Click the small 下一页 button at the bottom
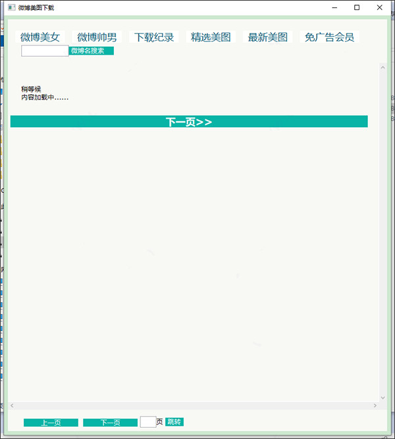This screenshot has width=395, height=439. [111, 423]
